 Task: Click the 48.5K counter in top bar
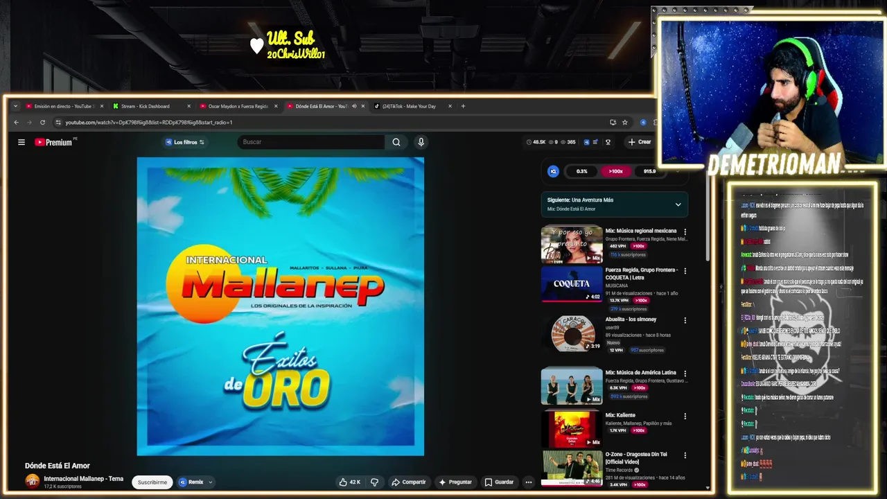click(536, 142)
